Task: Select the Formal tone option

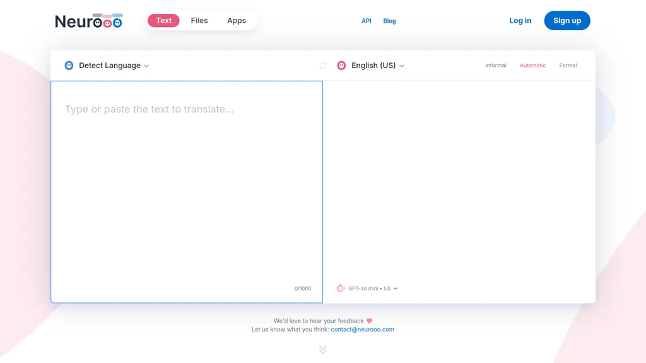Action: tap(568, 66)
